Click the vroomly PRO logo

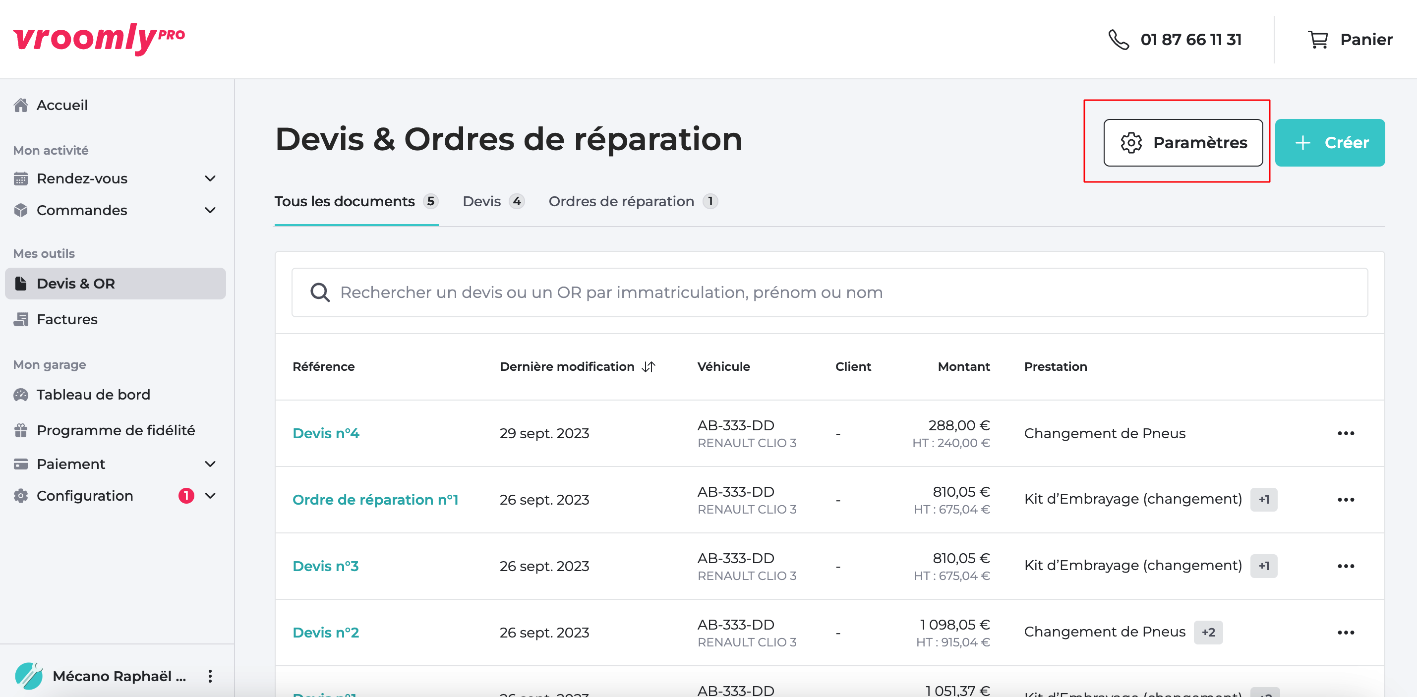(99, 39)
